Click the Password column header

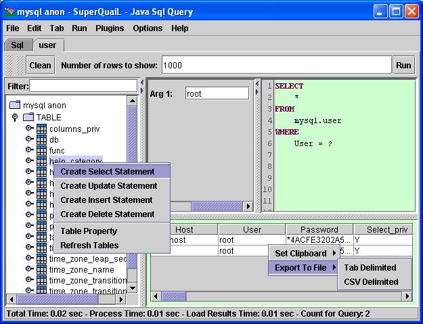(x=319, y=230)
